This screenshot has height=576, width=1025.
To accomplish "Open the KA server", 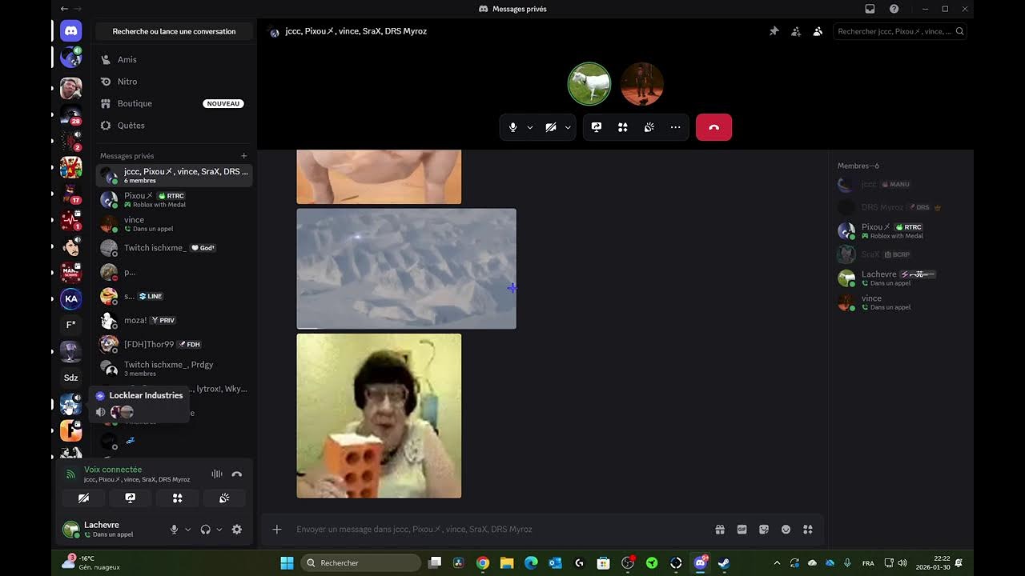I will (x=70, y=298).
